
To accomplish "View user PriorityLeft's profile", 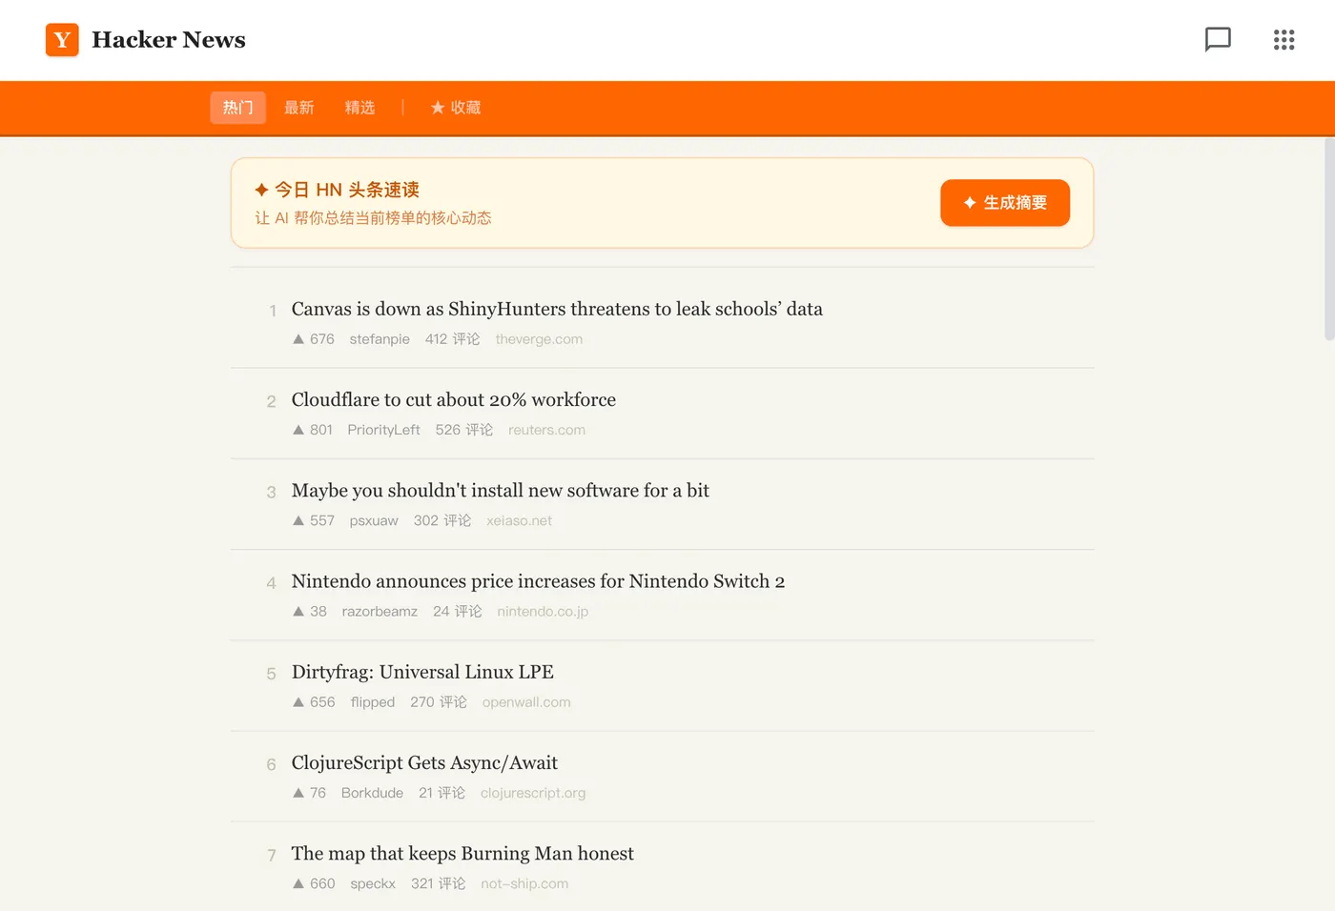I will pyautogui.click(x=383, y=430).
